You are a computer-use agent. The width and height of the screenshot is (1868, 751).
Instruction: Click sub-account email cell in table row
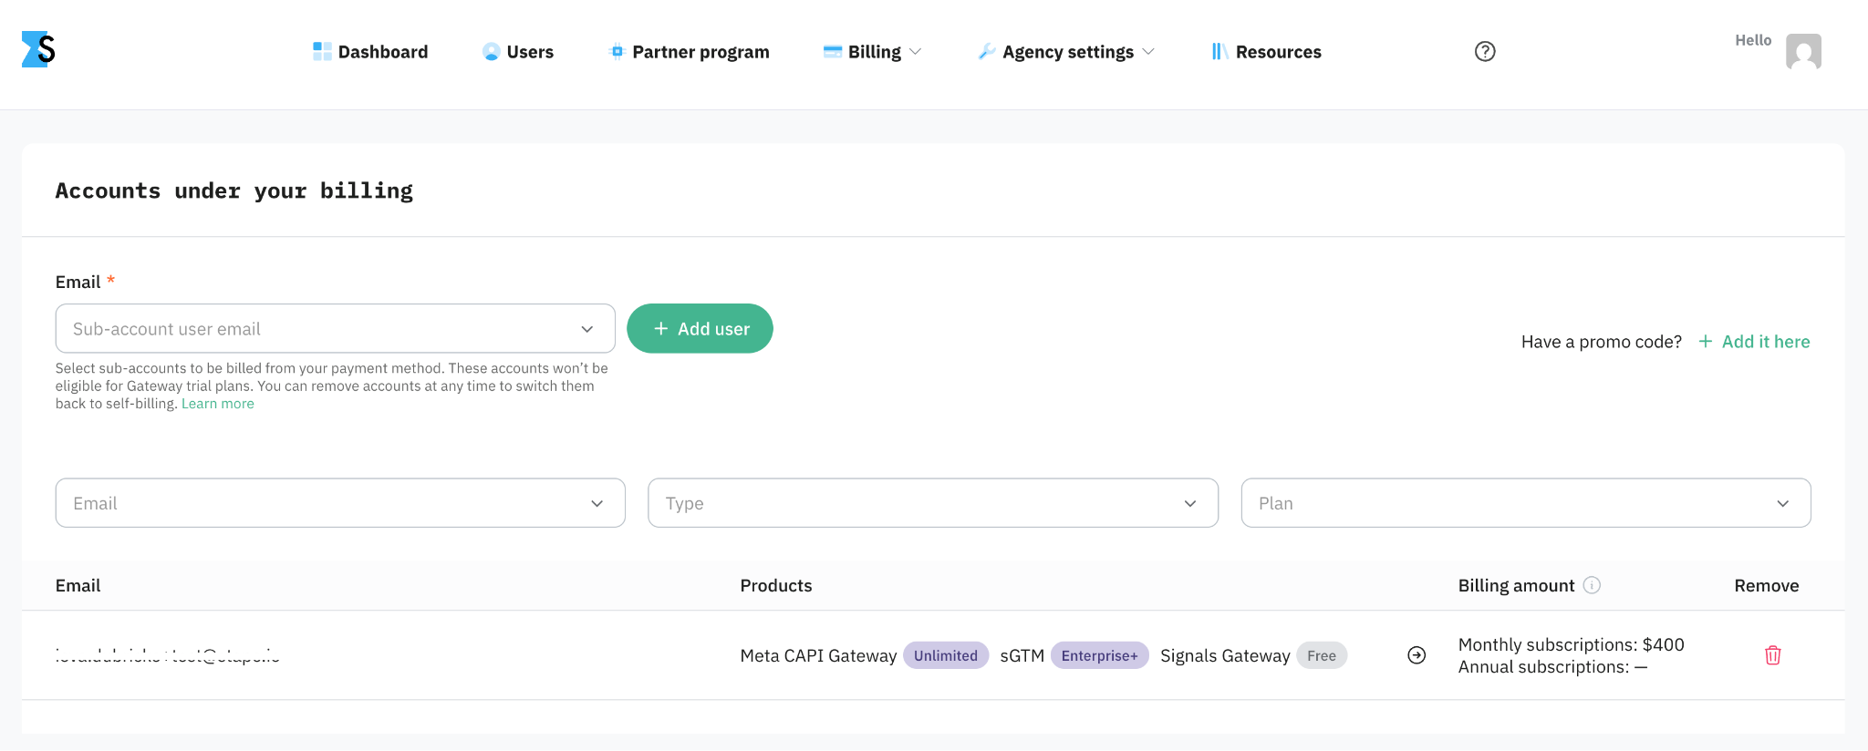(168, 655)
